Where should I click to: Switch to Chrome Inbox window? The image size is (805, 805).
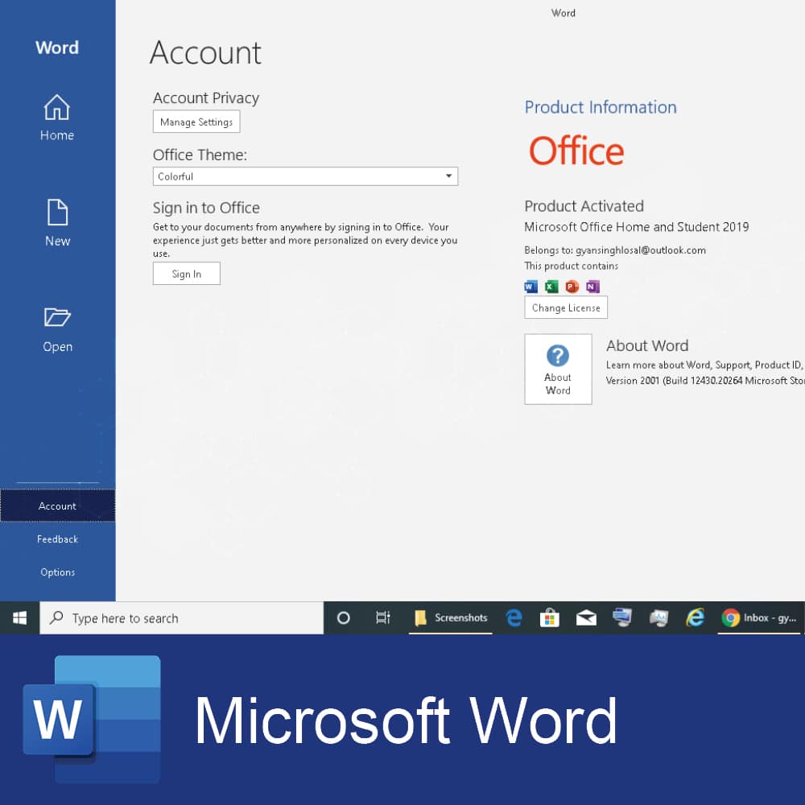click(759, 617)
